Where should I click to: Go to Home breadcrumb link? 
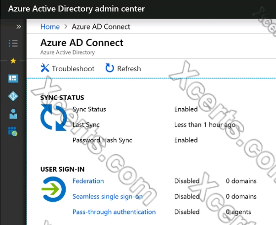(50, 27)
